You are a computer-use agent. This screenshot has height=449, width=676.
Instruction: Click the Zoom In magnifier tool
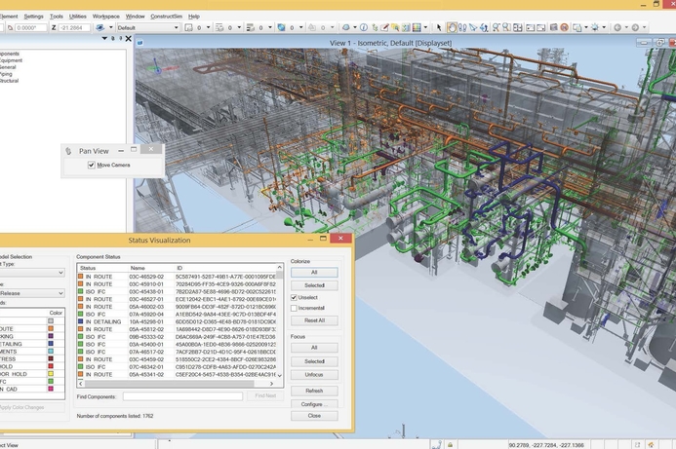(497, 27)
